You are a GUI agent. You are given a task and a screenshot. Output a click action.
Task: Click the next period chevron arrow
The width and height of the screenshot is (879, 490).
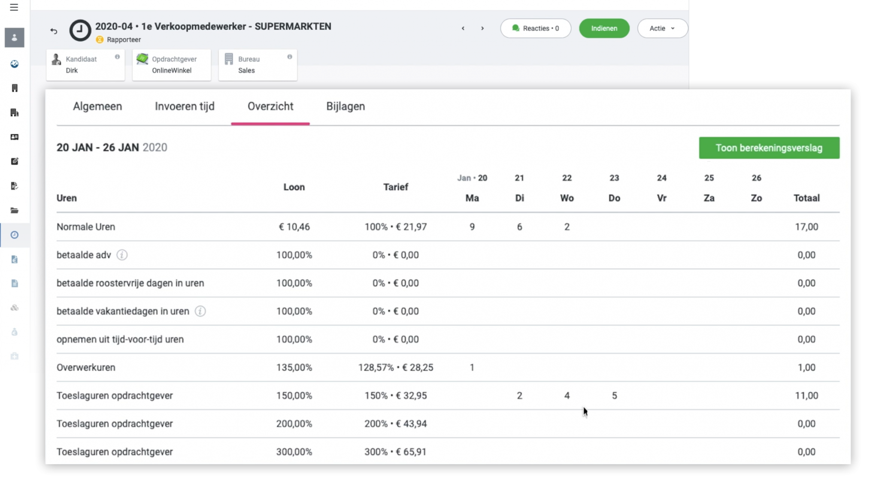coord(482,28)
